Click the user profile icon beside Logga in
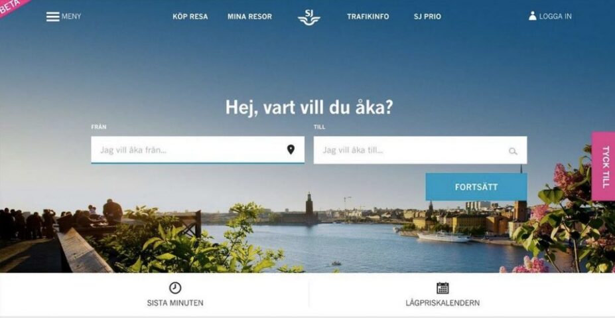 (x=532, y=16)
